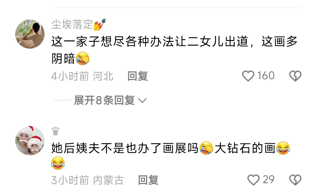Reply to the 内蒙古 comment via 回复

coord(148,180)
